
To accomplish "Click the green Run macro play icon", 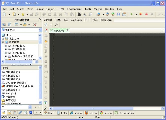I will pos(132,14).
